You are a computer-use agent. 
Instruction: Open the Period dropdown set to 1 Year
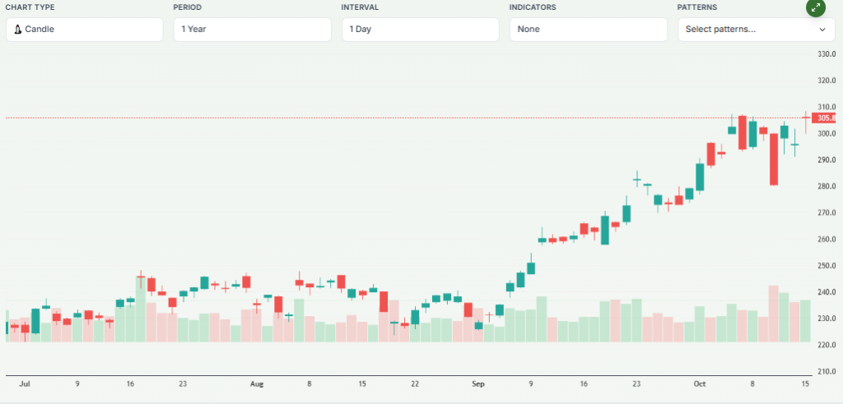tap(252, 30)
